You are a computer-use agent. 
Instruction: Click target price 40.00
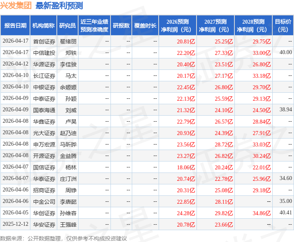point(286,53)
